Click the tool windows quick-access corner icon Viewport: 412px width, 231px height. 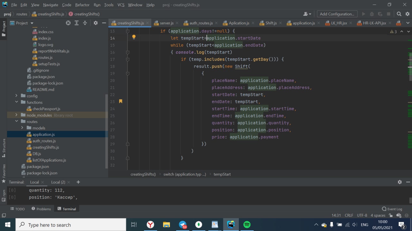(4, 216)
